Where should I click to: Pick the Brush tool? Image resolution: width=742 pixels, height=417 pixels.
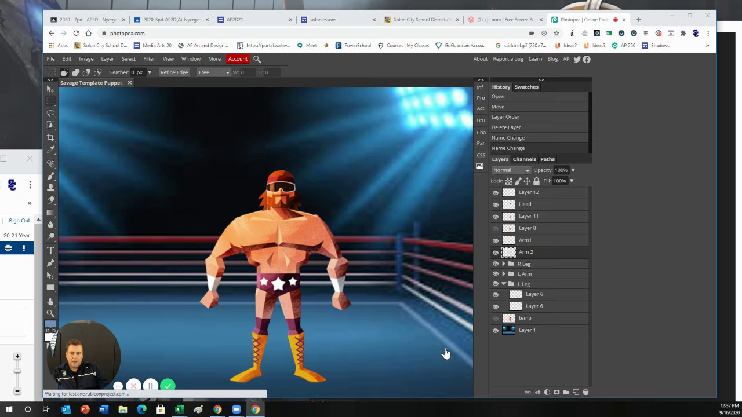pos(51,176)
